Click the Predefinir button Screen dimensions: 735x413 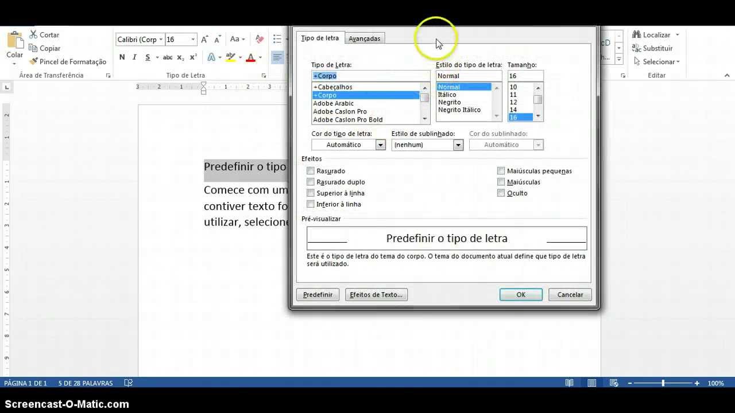(x=318, y=295)
